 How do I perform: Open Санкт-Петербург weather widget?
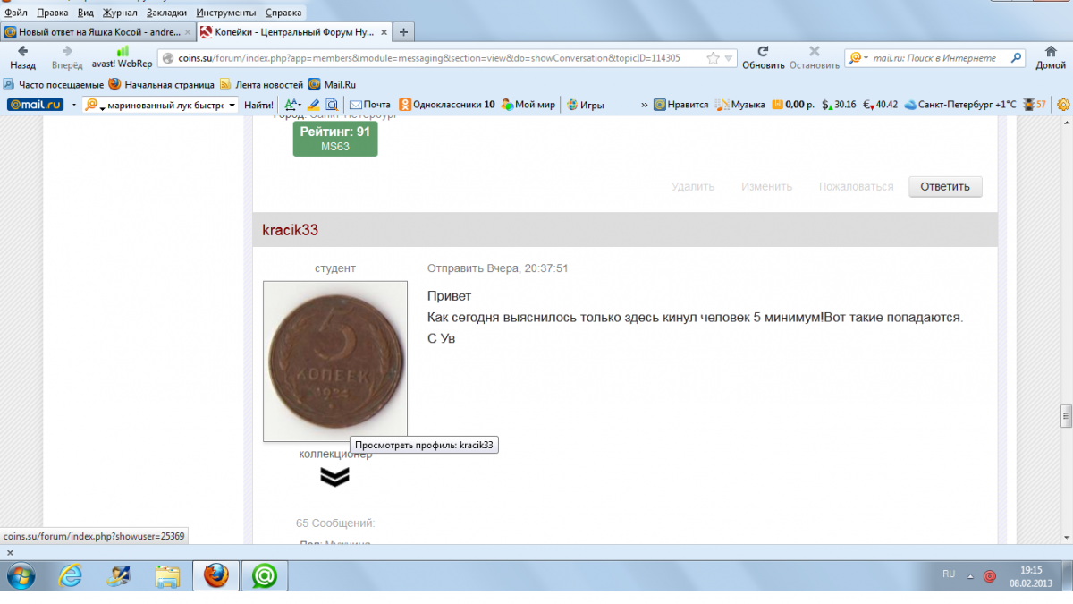pos(960,105)
